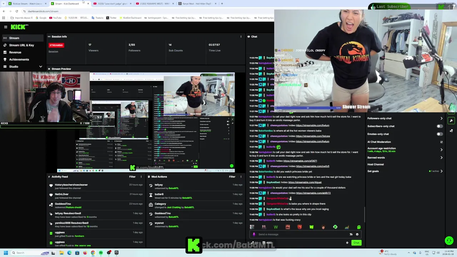Open the KickBot Dashboard bookmark

(x=130, y=17)
